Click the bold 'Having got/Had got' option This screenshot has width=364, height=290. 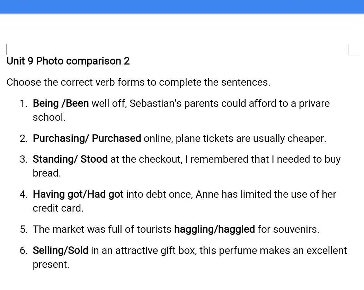point(78,194)
